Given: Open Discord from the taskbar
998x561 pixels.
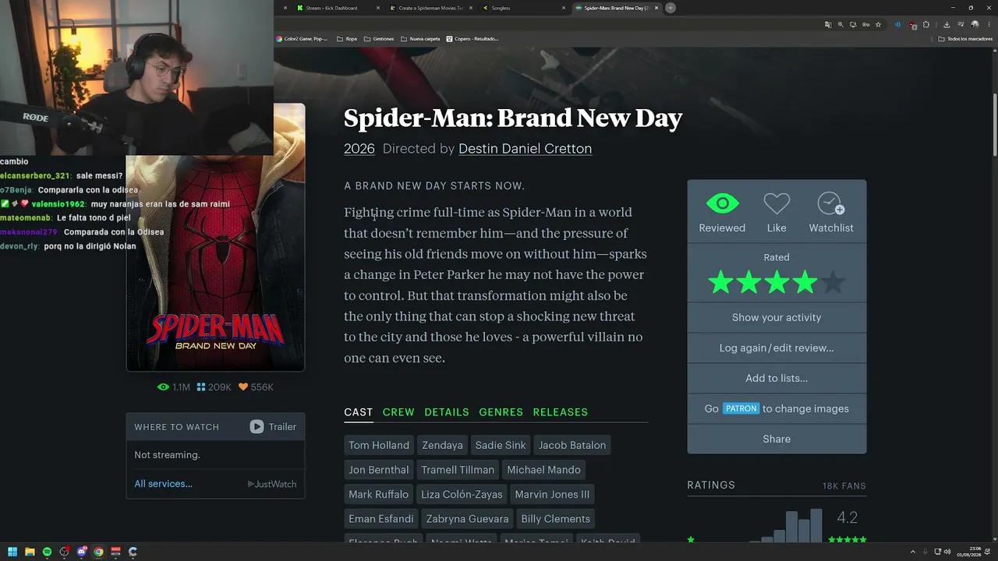Looking at the screenshot, I should coord(81,552).
